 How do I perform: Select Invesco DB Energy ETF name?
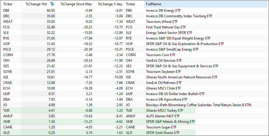(163, 11)
